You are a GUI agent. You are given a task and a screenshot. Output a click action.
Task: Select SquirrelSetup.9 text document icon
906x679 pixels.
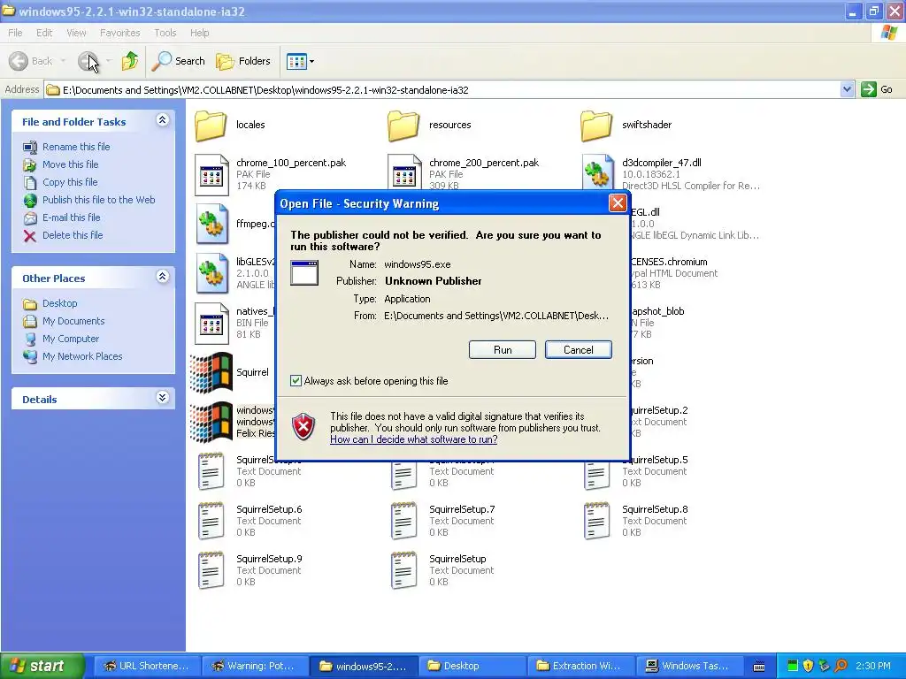pyautogui.click(x=211, y=570)
